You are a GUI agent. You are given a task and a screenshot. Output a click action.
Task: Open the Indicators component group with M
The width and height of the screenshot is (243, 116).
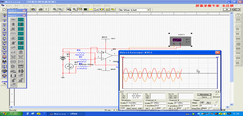4,62
